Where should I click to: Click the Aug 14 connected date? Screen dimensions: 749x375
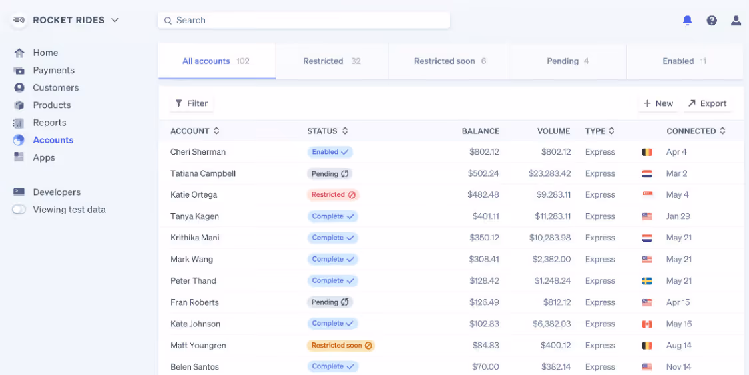[x=679, y=346]
